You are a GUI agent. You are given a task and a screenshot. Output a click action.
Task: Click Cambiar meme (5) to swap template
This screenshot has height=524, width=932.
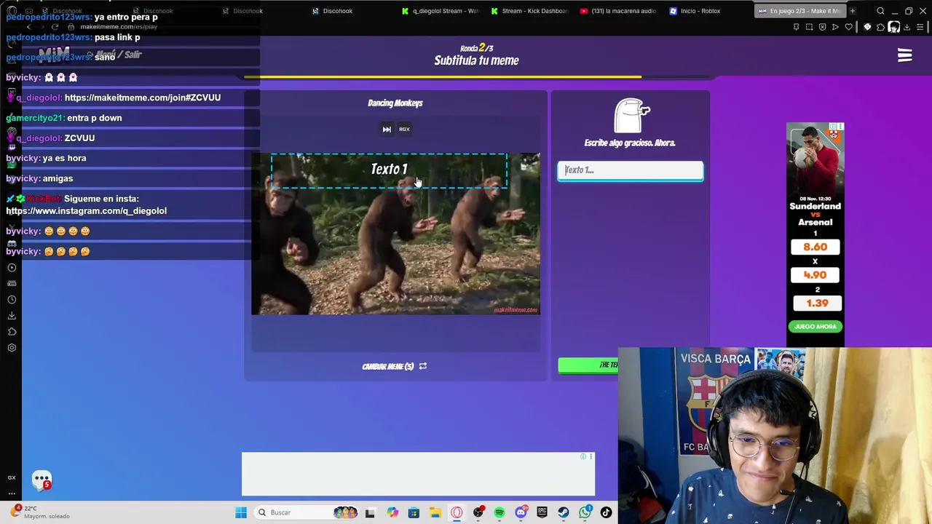click(388, 367)
